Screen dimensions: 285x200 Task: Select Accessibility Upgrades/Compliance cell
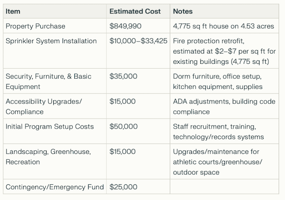click(x=55, y=106)
